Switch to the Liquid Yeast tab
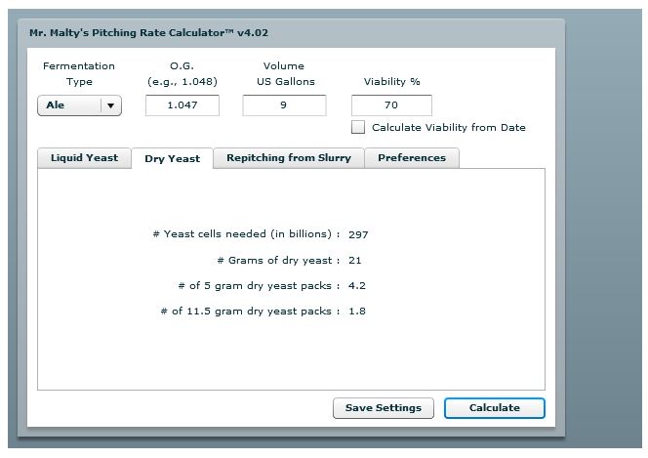648x458 pixels. pyautogui.click(x=84, y=158)
